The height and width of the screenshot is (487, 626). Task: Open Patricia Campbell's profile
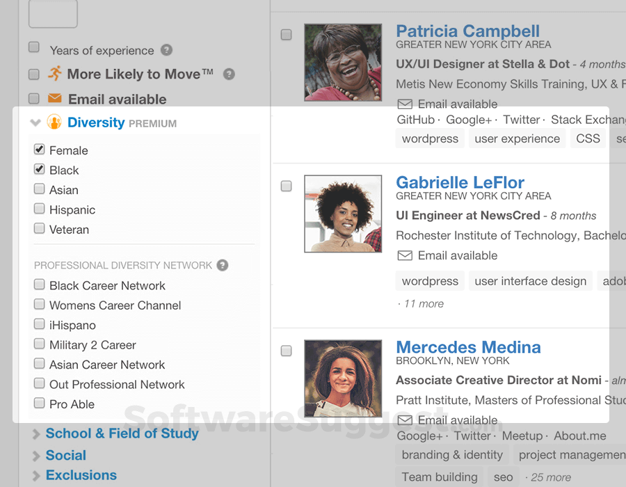click(x=467, y=31)
